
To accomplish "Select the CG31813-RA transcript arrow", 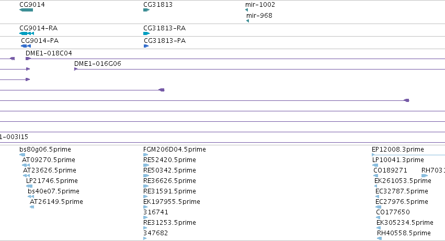I will point(146,33).
